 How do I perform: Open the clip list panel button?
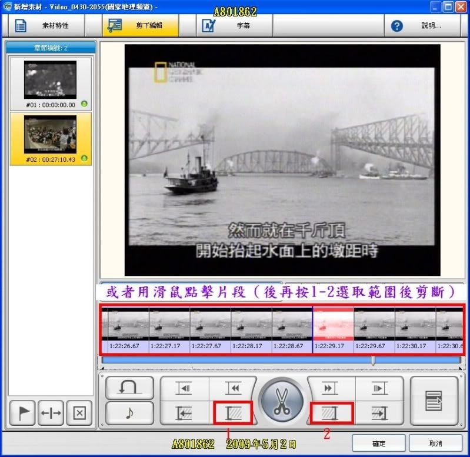(x=434, y=401)
